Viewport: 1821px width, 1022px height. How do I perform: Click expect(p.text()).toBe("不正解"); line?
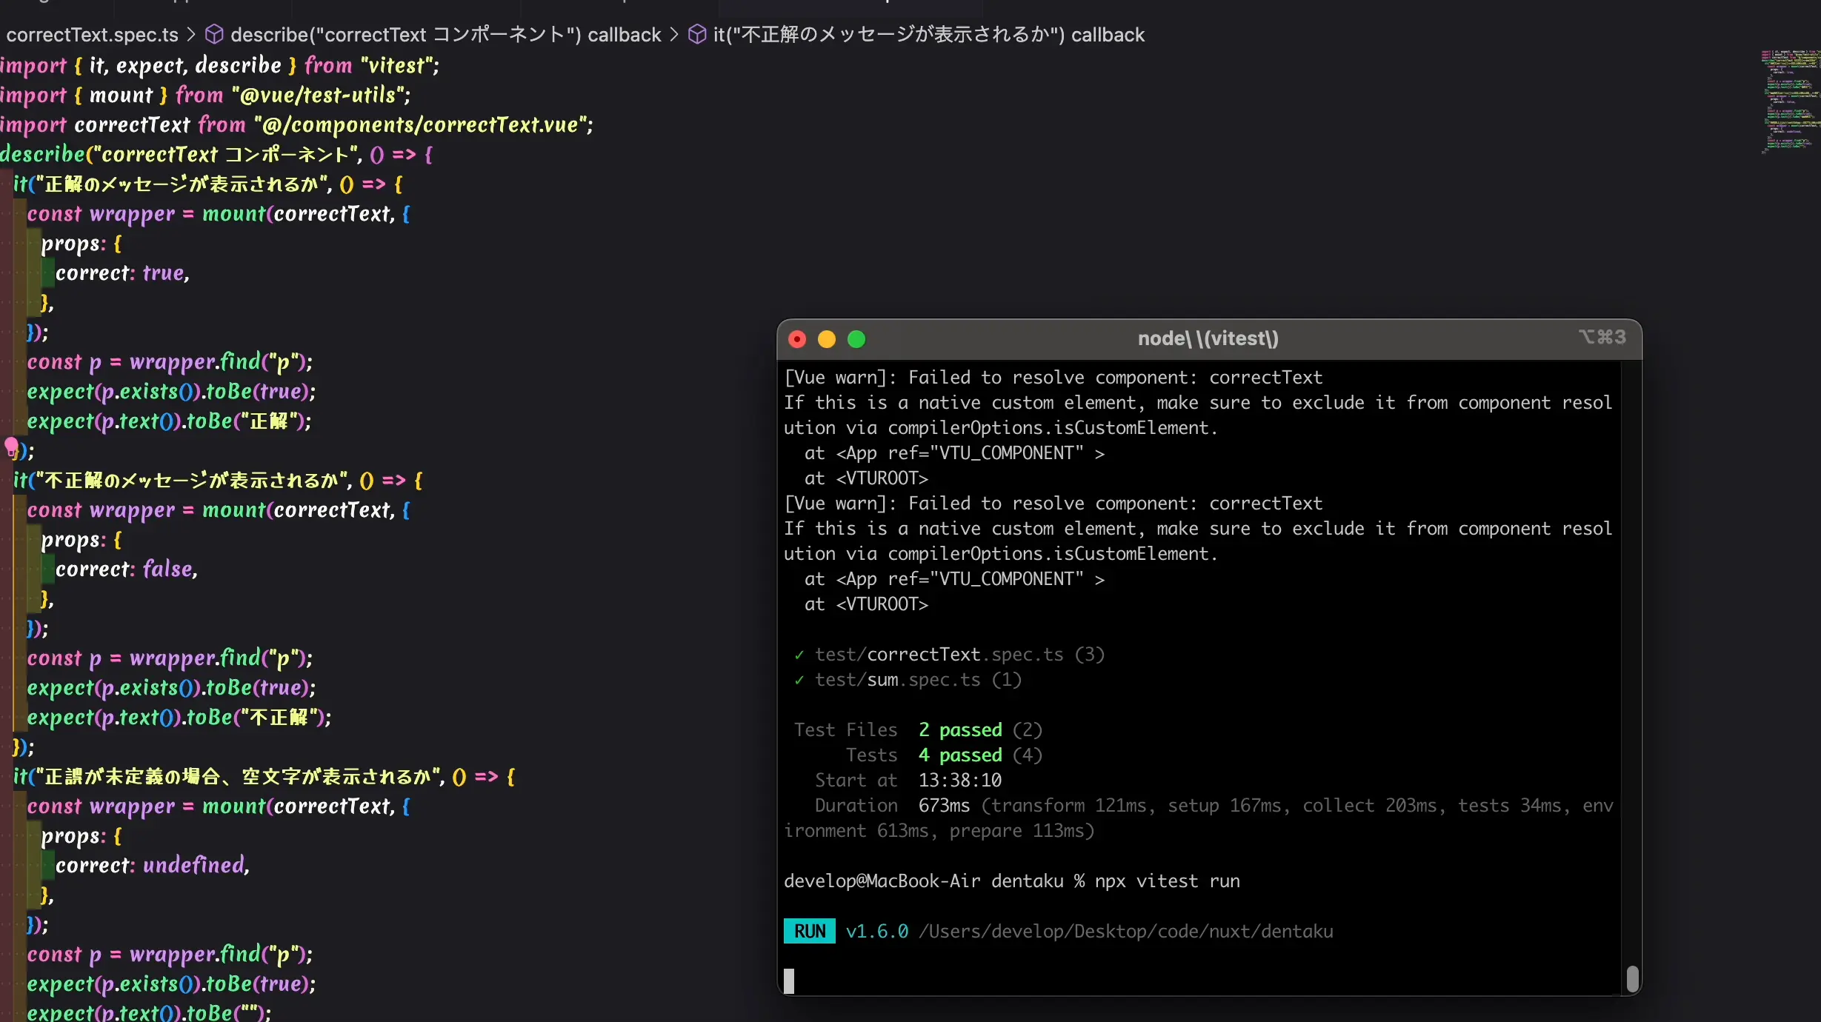click(x=179, y=718)
